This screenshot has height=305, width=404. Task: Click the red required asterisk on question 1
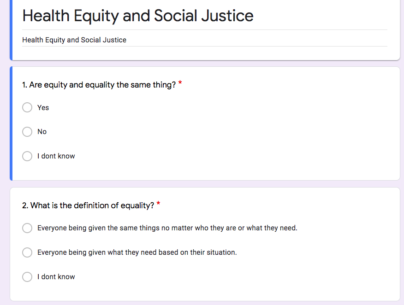point(180,83)
